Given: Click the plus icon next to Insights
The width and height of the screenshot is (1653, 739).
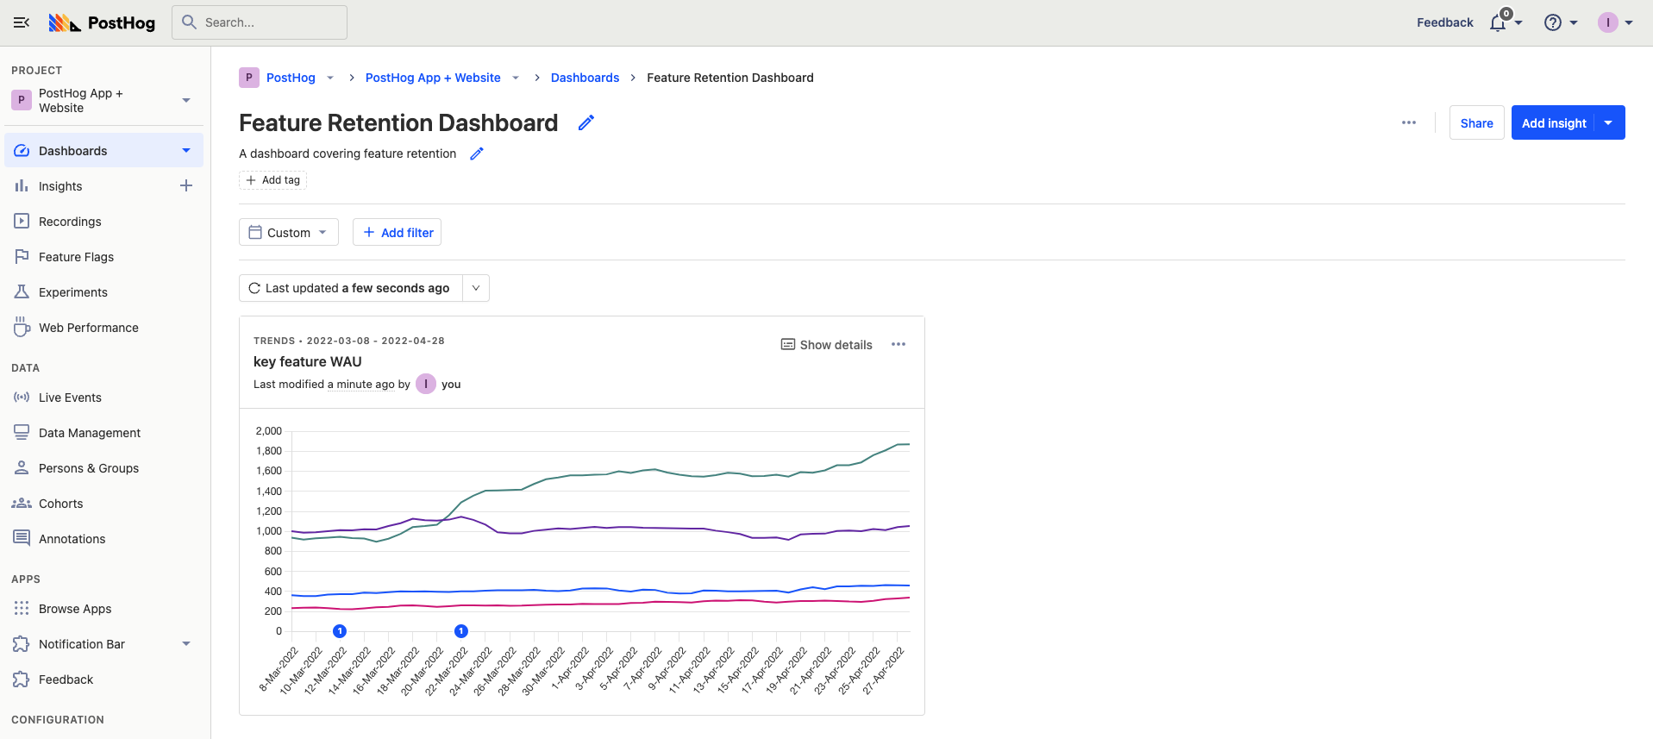Looking at the screenshot, I should tap(186, 186).
